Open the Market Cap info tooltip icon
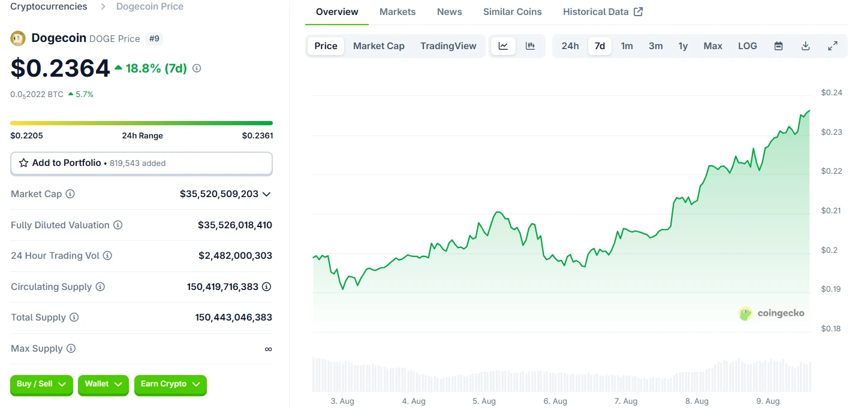864x408 pixels. click(x=71, y=194)
